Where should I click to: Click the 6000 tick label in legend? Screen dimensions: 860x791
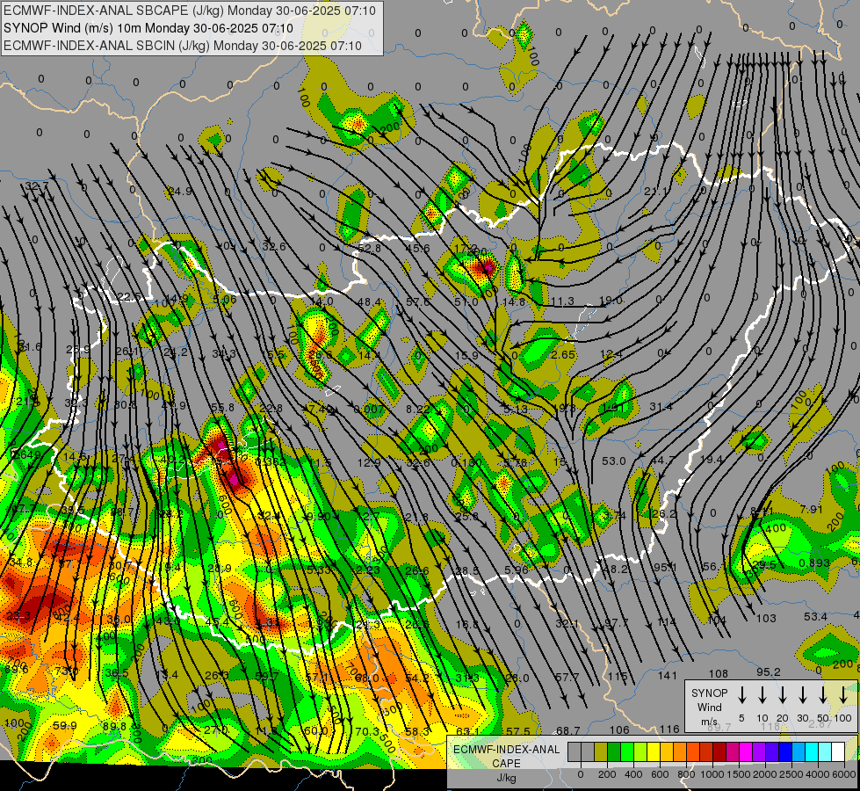click(844, 774)
